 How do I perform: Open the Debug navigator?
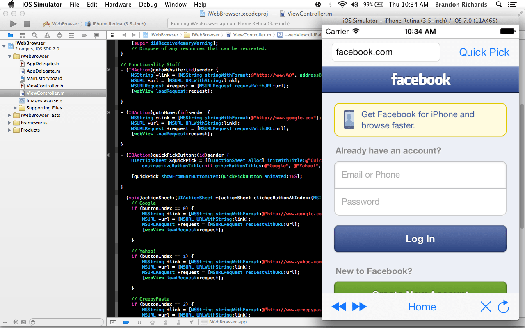click(72, 35)
